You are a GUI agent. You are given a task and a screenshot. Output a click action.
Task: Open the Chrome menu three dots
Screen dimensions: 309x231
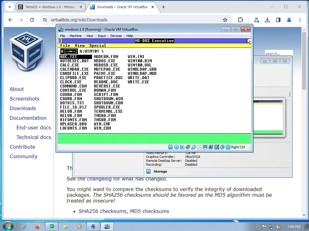[300, 20]
